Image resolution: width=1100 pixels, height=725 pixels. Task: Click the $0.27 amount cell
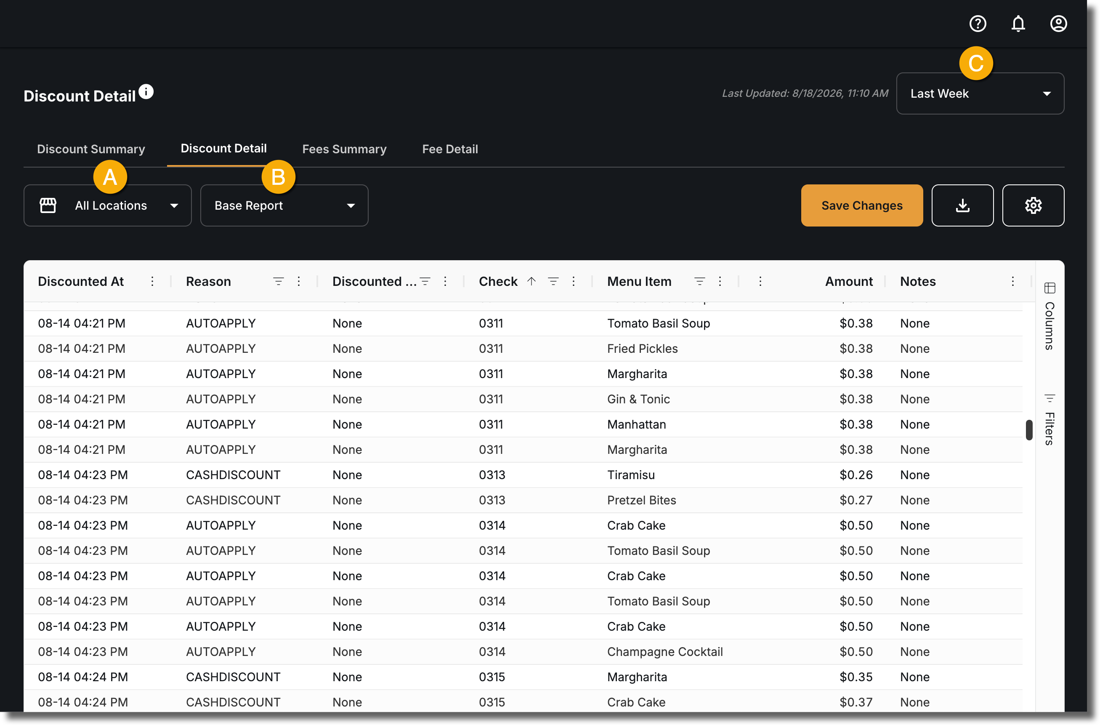856,500
